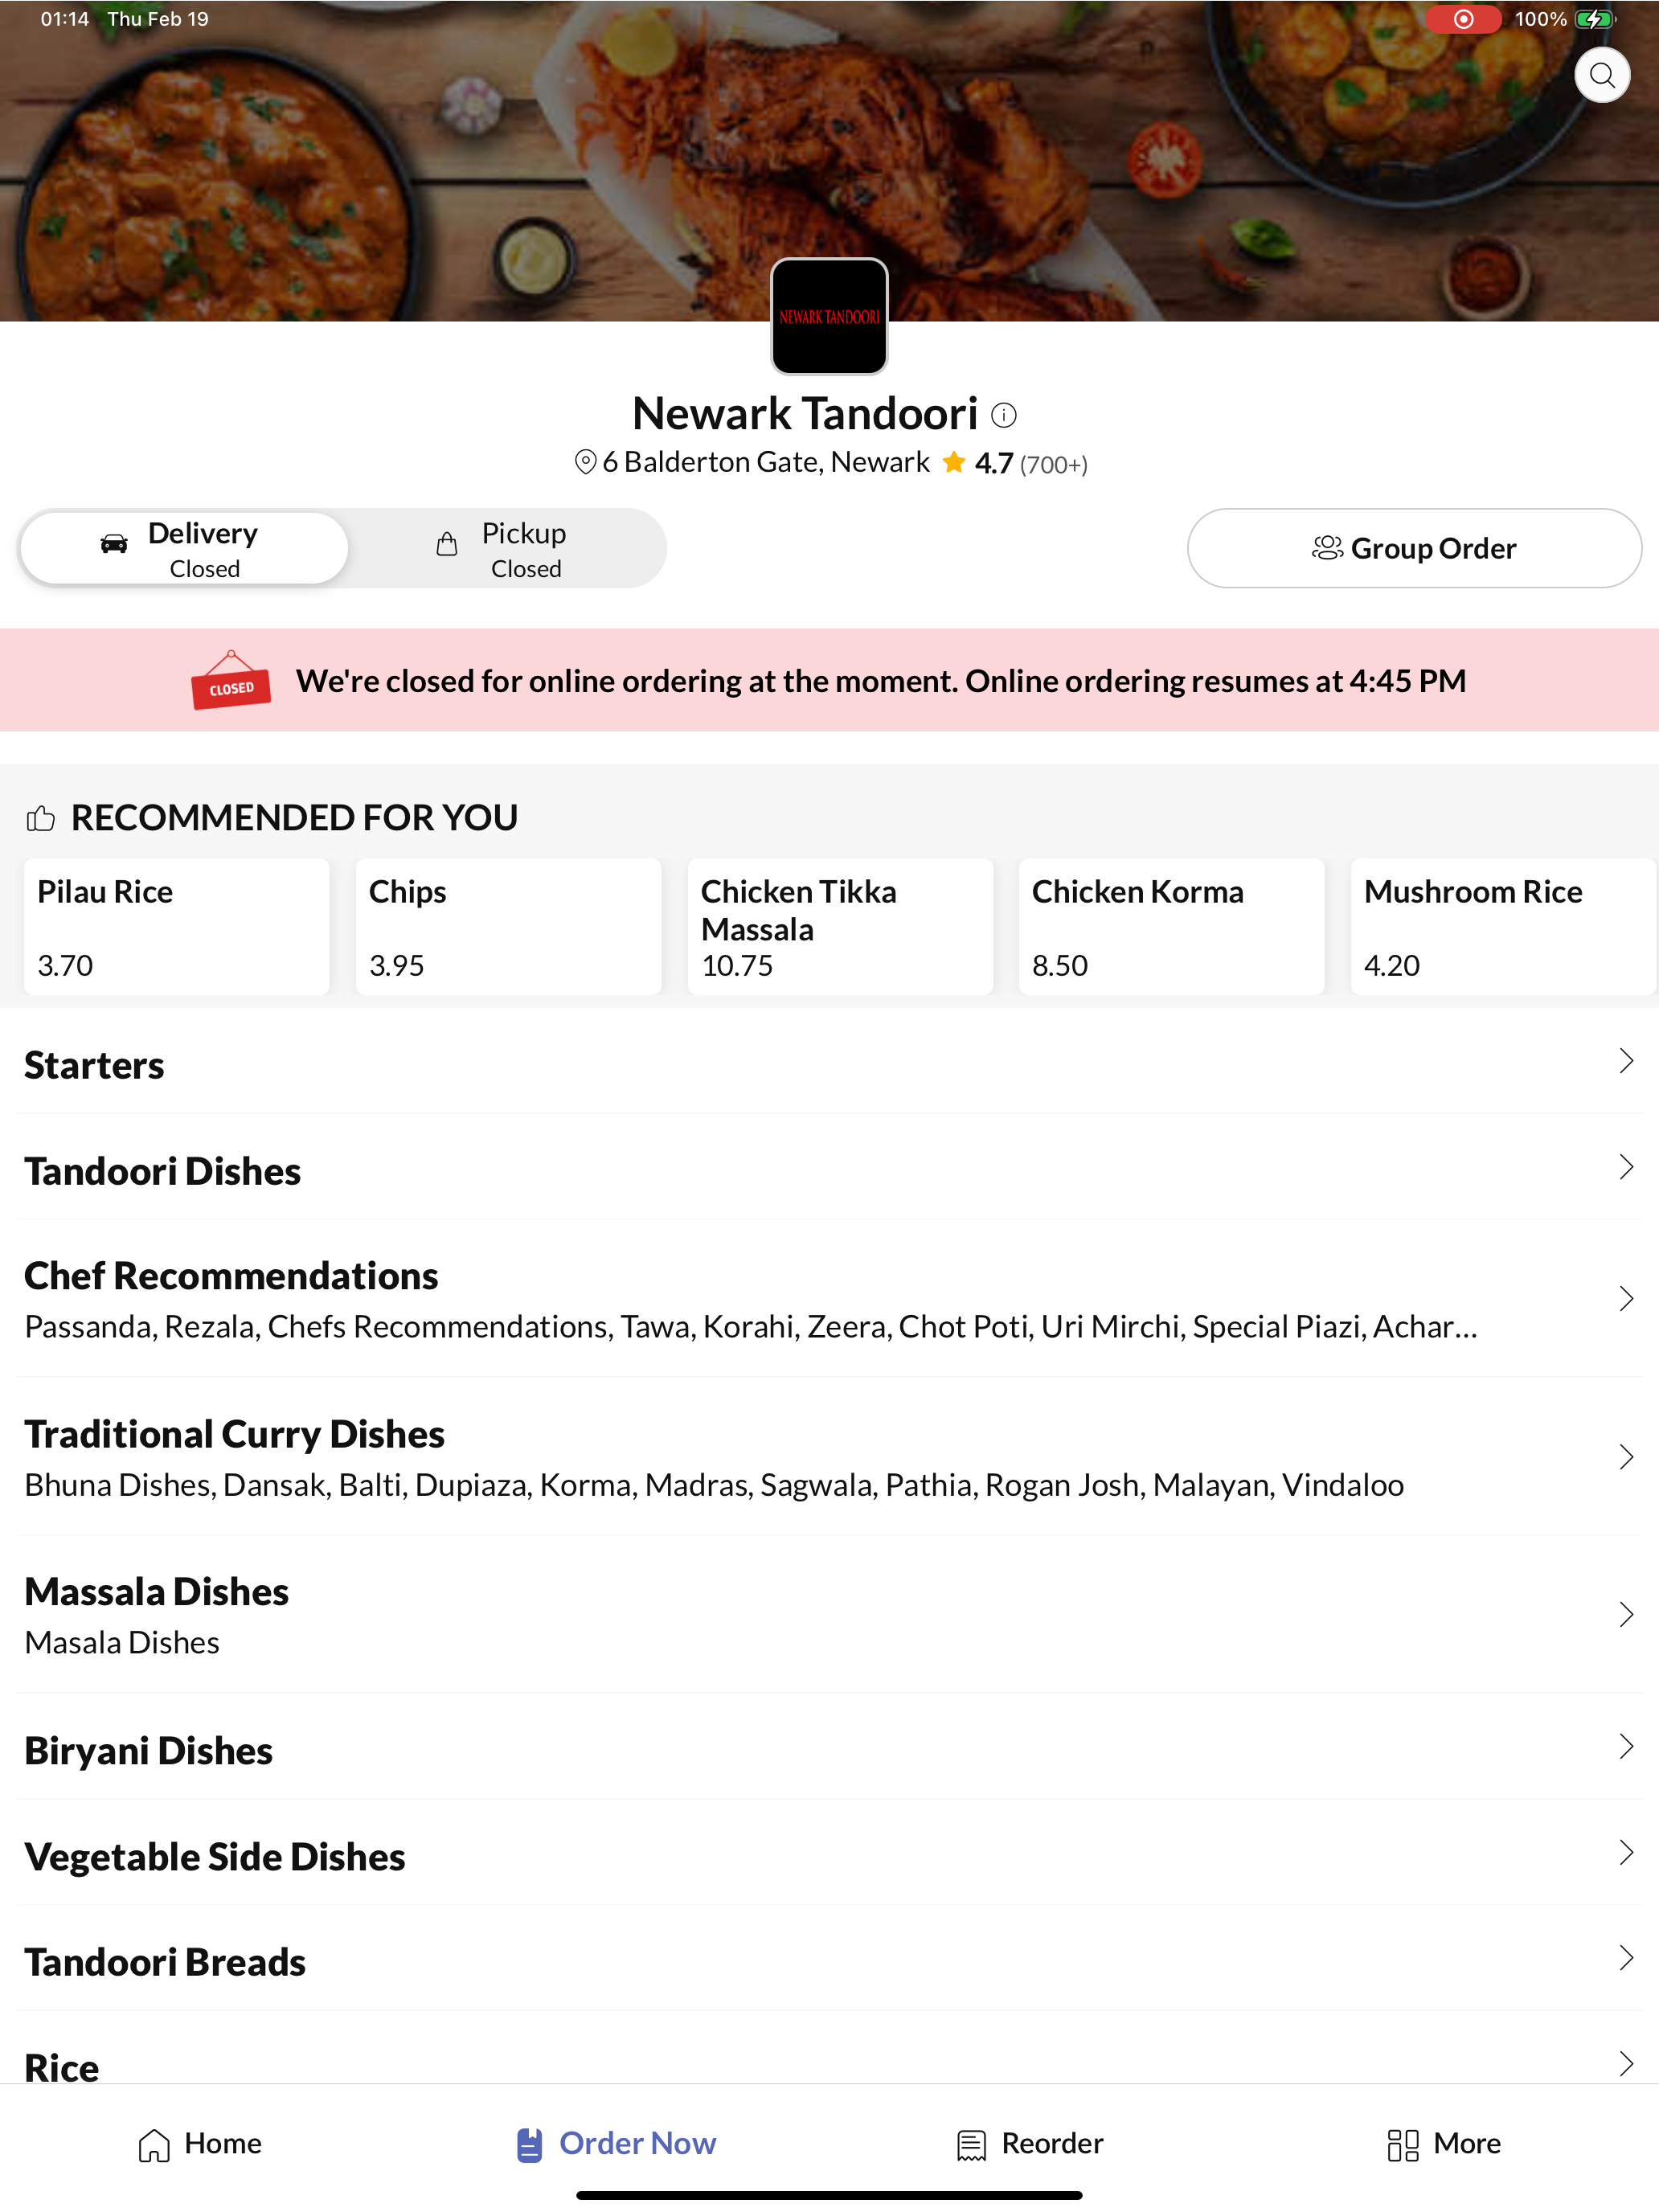The height and width of the screenshot is (2212, 1659).
Task: Select the Delivery option toggle
Action: click(x=184, y=548)
